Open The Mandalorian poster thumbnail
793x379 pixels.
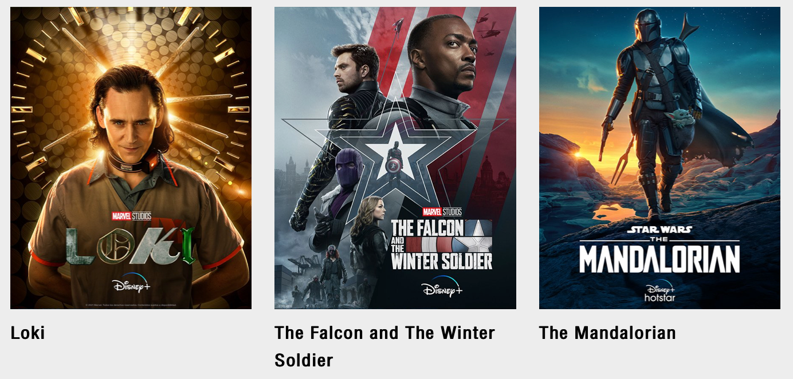pyautogui.click(x=659, y=158)
